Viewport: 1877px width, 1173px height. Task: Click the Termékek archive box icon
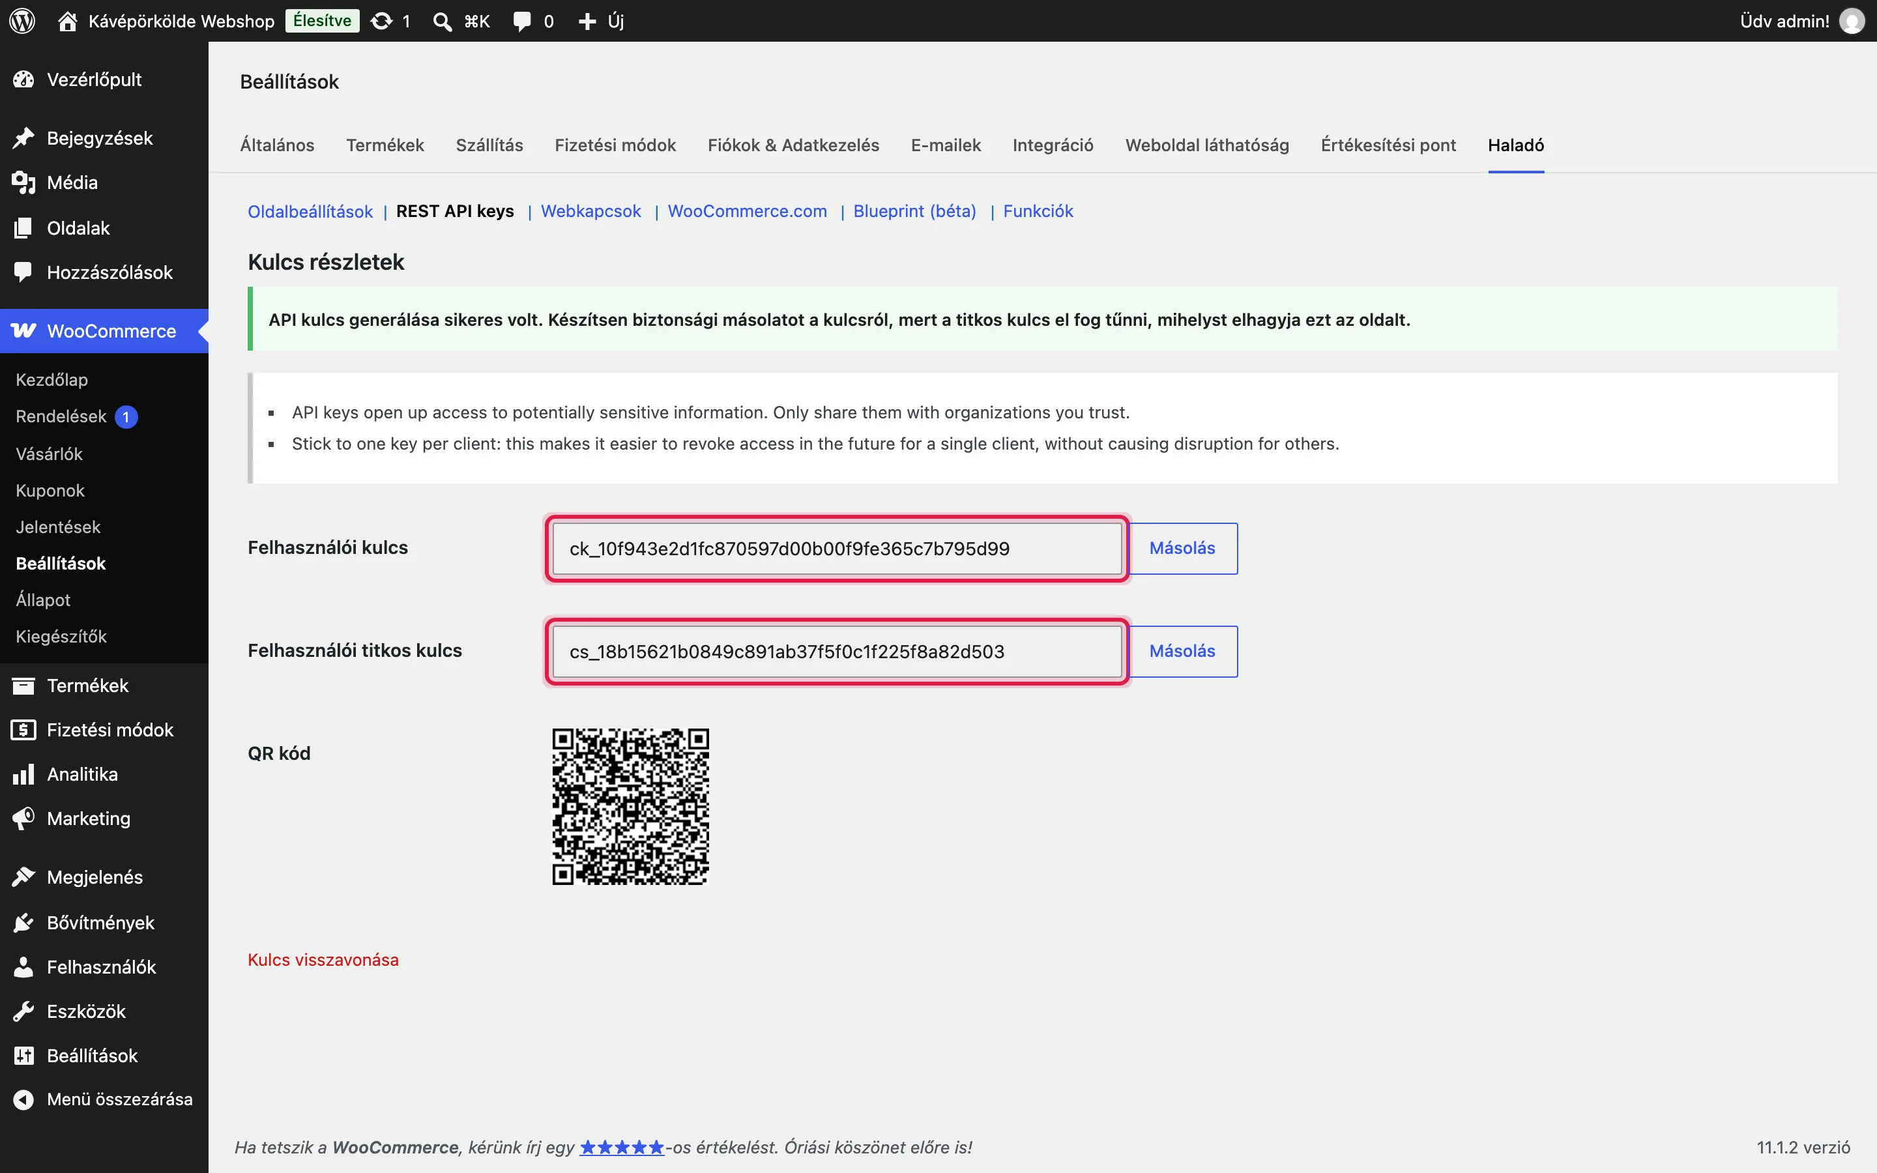pos(24,685)
